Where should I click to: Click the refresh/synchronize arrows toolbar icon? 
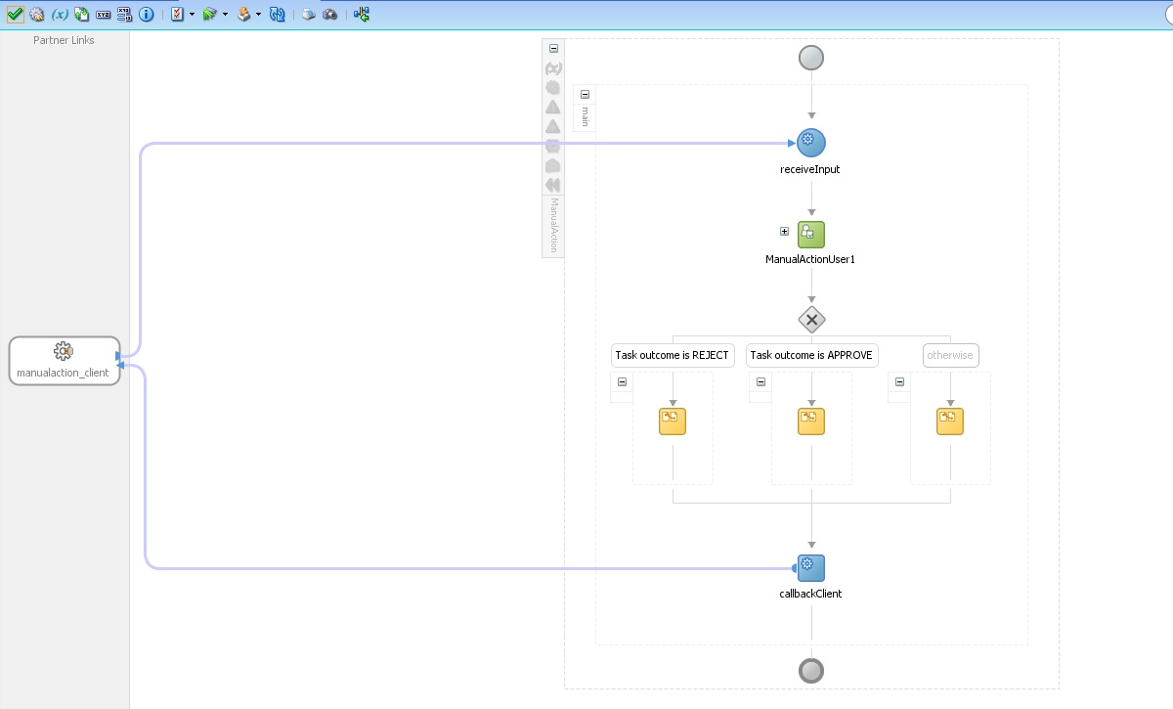[x=277, y=14]
